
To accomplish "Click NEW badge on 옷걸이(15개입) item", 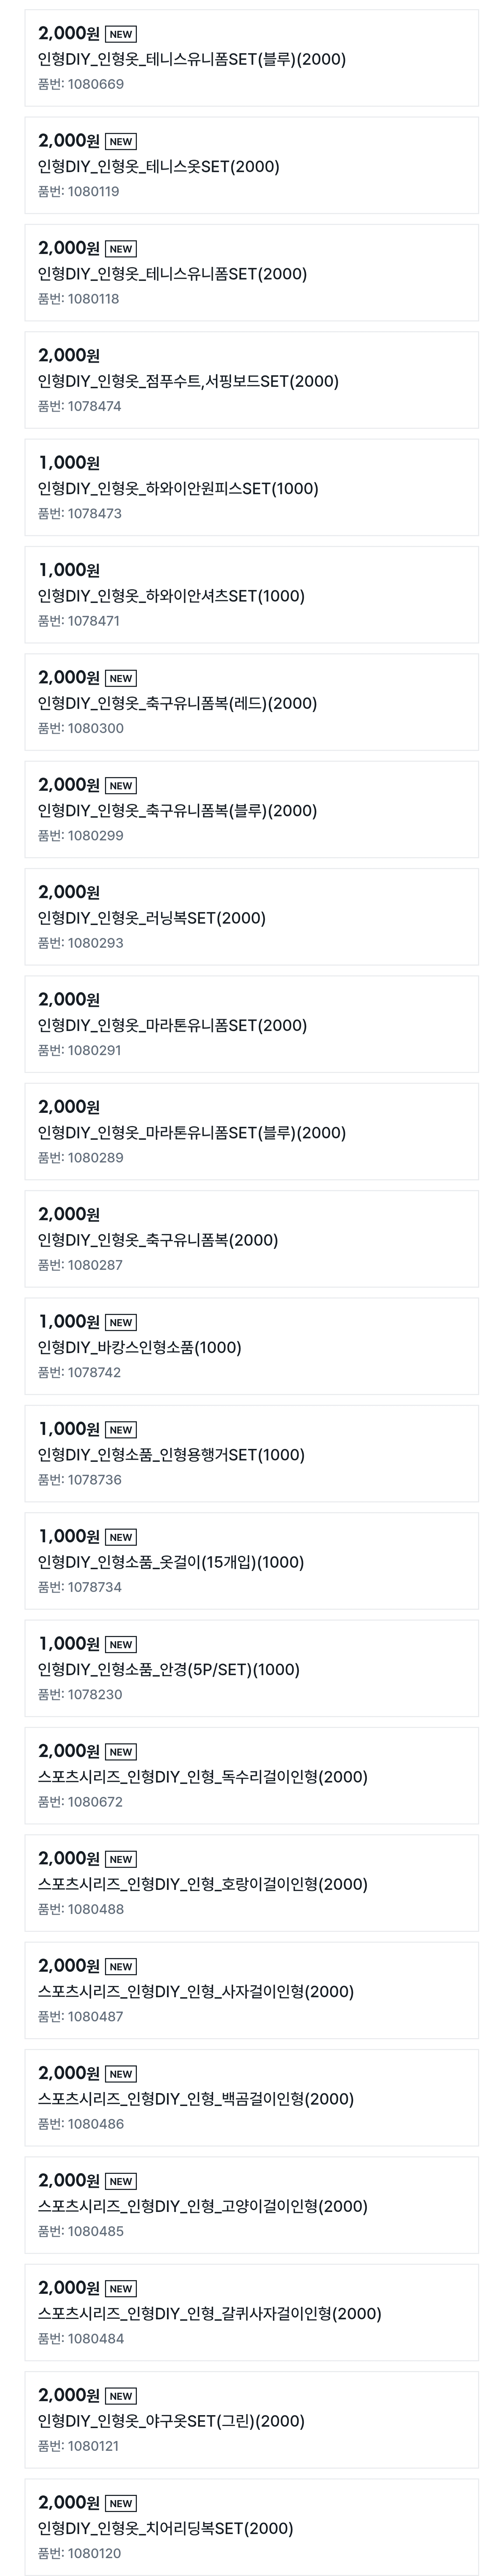I will tap(121, 1537).
